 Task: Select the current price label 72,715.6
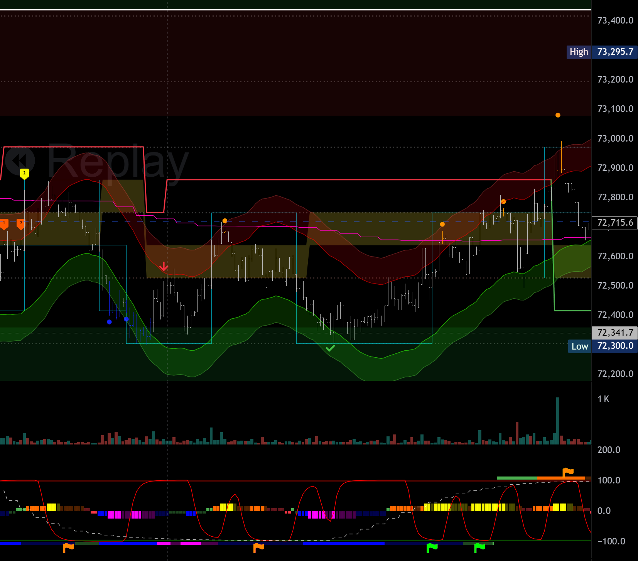tap(615, 223)
